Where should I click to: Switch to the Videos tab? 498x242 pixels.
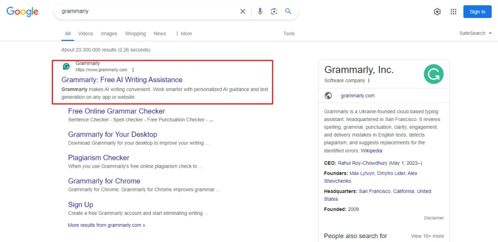click(x=86, y=34)
